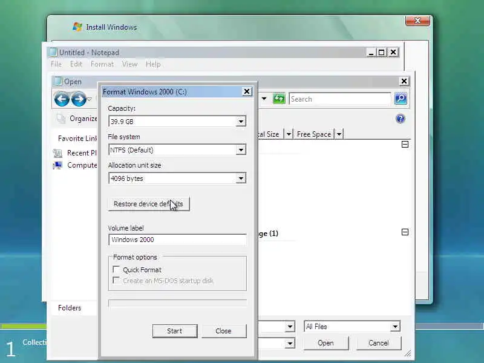484x363 pixels.
Task: Open the file name dropdown arrow
Action: 290,326
